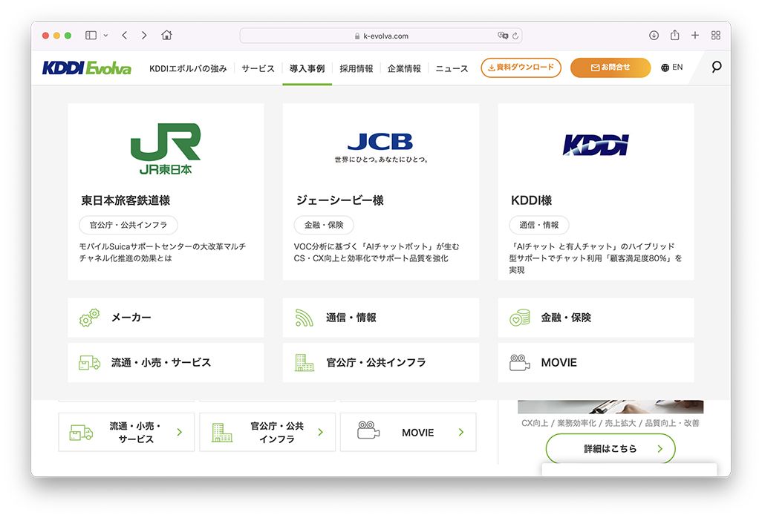Click the KDDI Evolva site logo
762x518 pixels.
[86, 68]
